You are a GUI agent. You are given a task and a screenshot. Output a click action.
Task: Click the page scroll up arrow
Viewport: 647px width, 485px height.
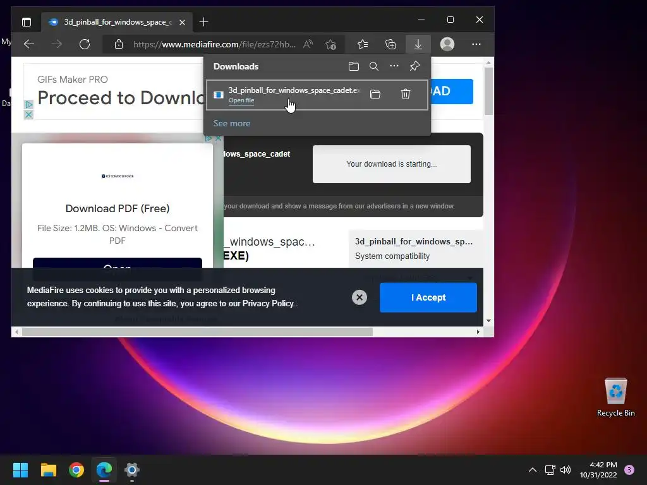coord(488,63)
